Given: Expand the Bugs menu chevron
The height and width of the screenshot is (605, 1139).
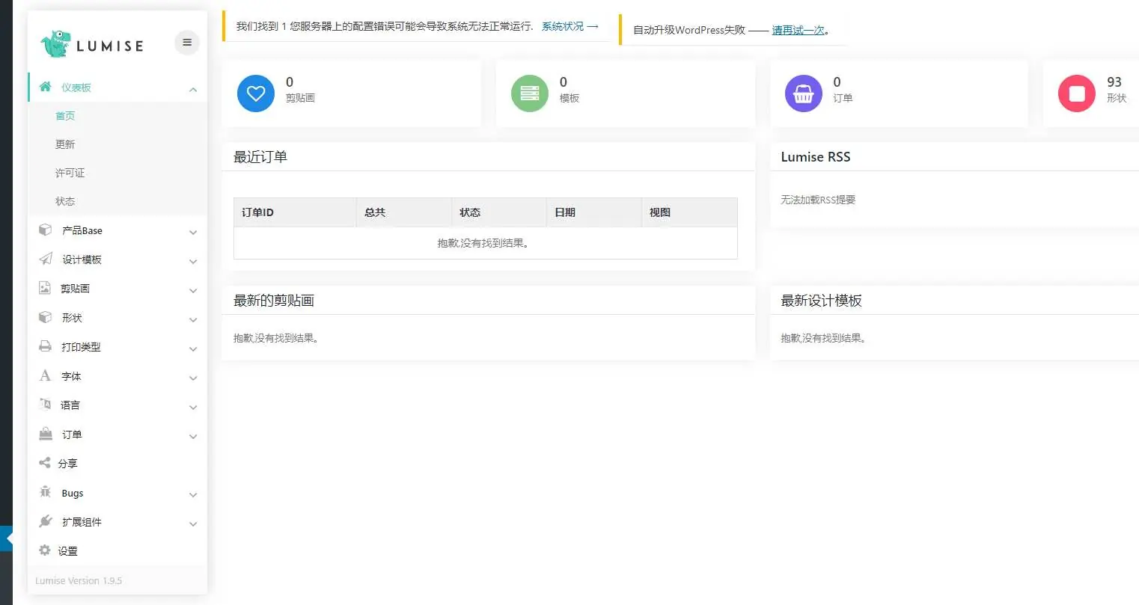Looking at the screenshot, I should [193, 495].
